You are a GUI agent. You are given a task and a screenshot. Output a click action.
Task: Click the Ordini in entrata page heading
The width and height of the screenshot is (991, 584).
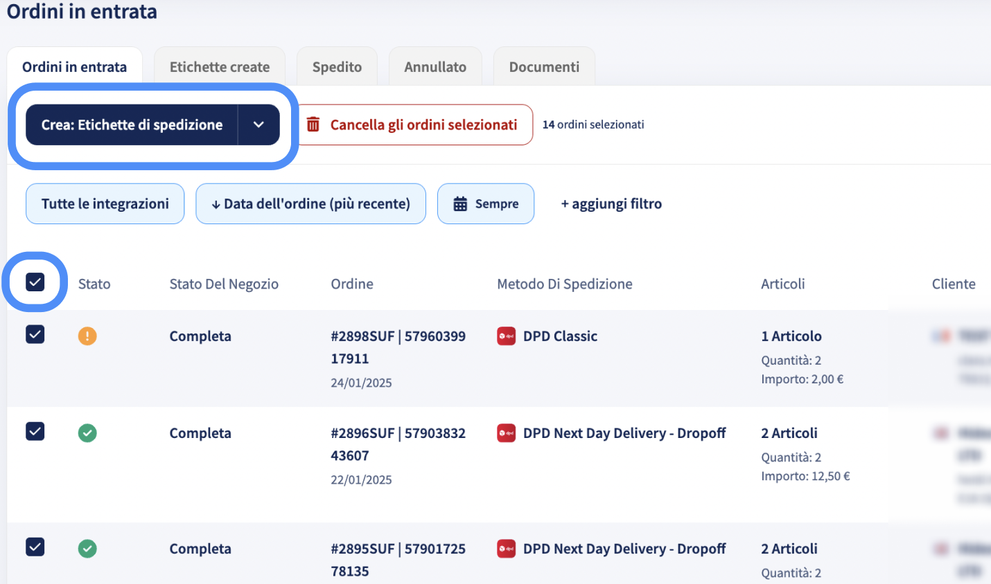[82, 11]
